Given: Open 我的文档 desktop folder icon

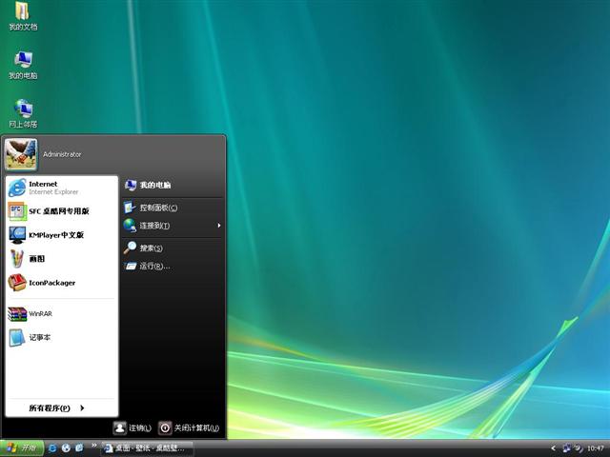Looking at the screenshot, I should (23, 16).
